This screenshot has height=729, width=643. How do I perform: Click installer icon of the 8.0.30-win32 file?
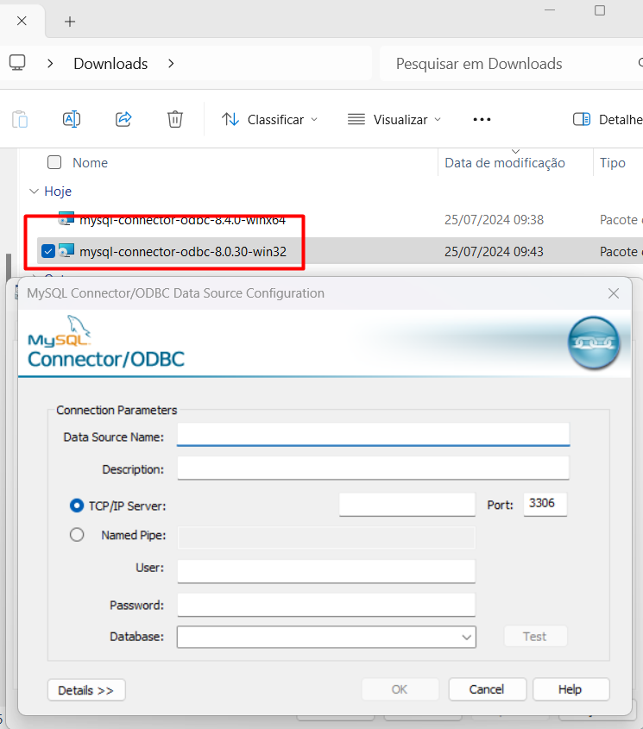coord(66,251)
